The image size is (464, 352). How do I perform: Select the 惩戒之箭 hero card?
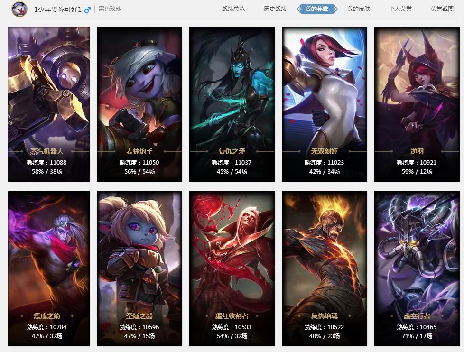(x=49, y=269)
